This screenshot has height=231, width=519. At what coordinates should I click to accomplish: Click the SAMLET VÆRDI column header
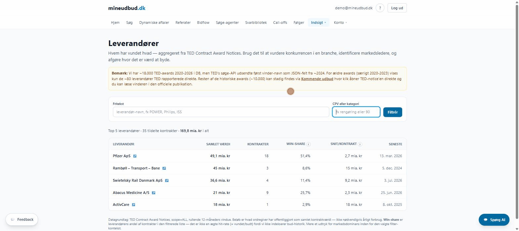click(x=218, y=144)
